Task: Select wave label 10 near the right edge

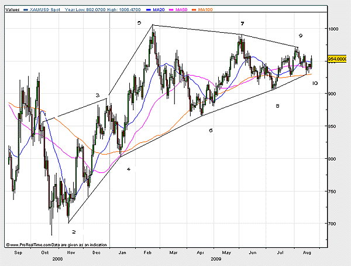Action: point(315,83)
